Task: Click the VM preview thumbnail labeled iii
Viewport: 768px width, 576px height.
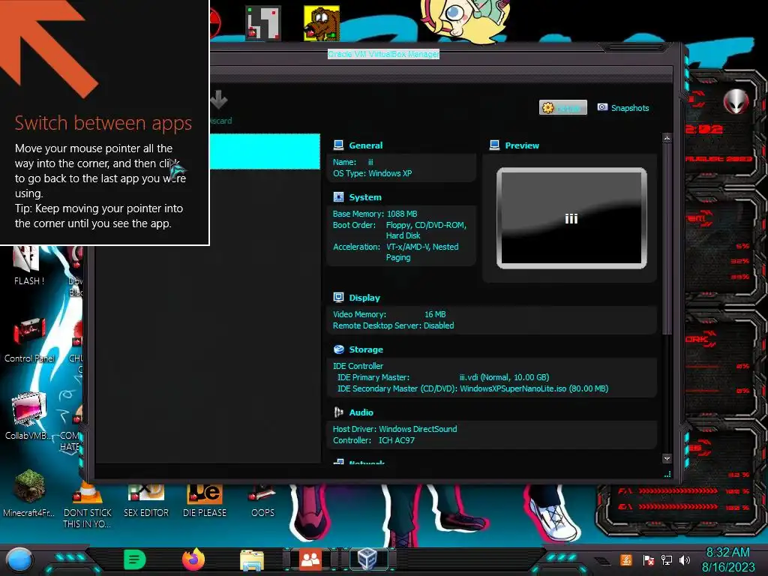Action: click(x=571, y=218)
